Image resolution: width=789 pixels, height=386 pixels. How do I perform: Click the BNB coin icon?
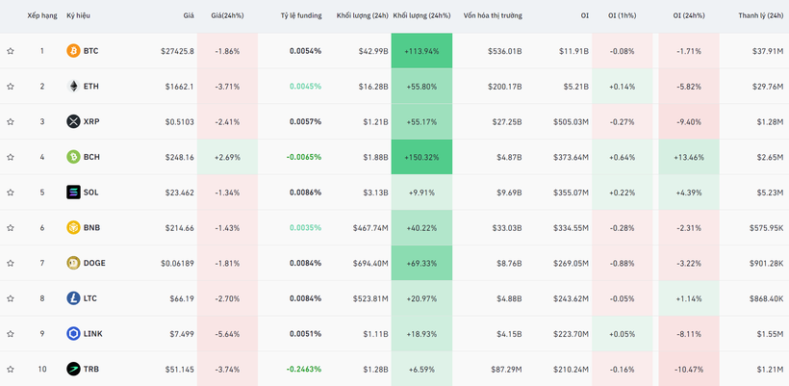tap(73, 228)
